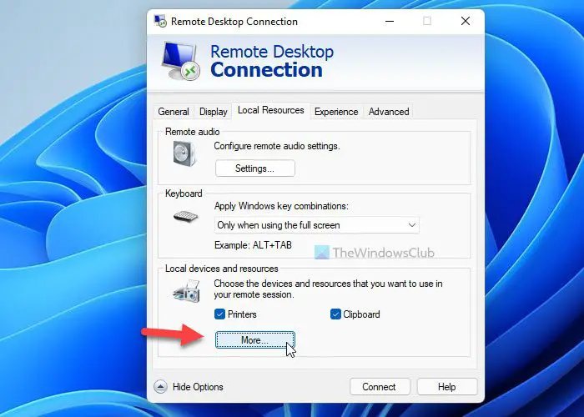Click the Help button
The height and width of the screenshot is (417, 584).
[447, 387]
